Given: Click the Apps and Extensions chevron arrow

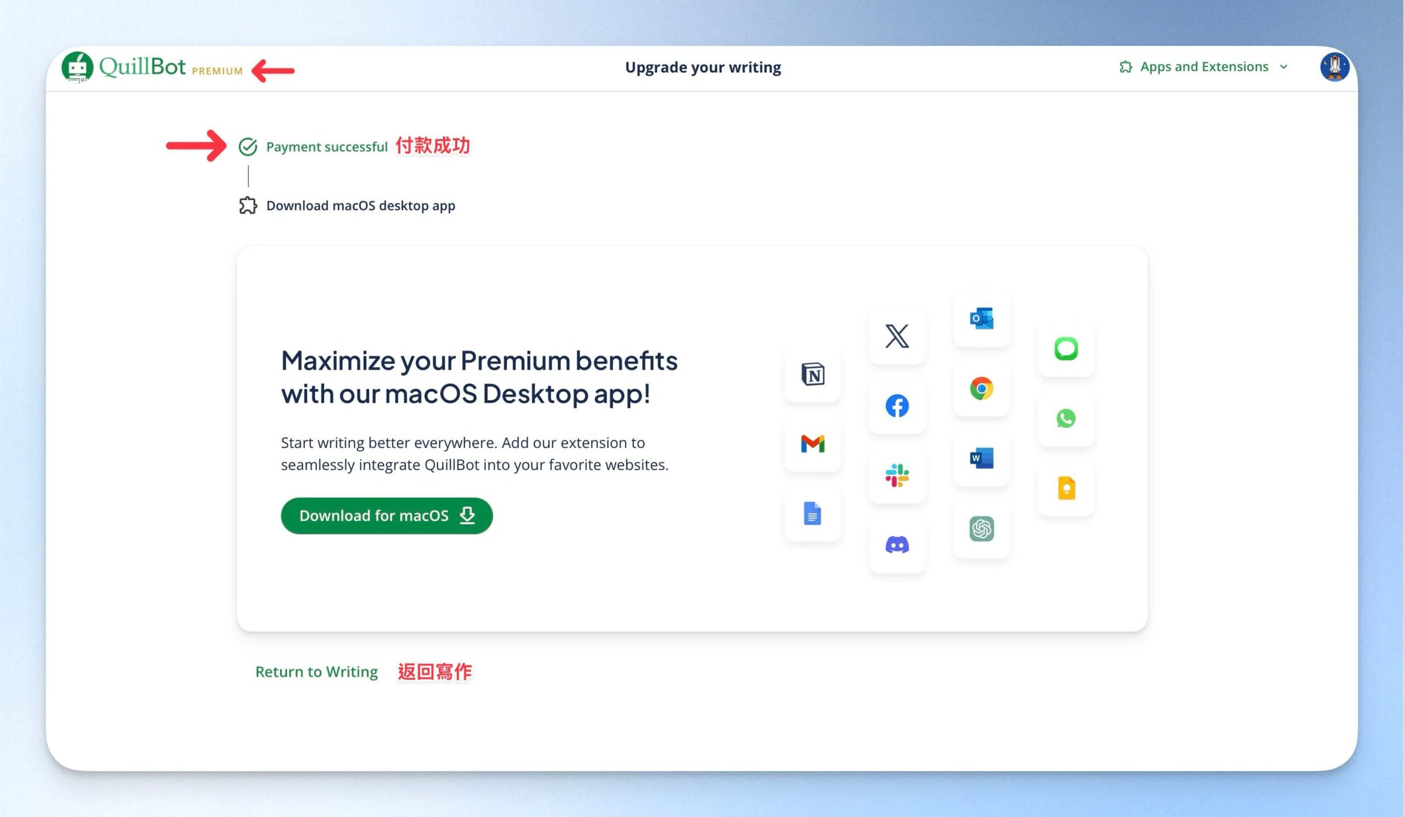Looking at the screenshot, I should 1284,67.
